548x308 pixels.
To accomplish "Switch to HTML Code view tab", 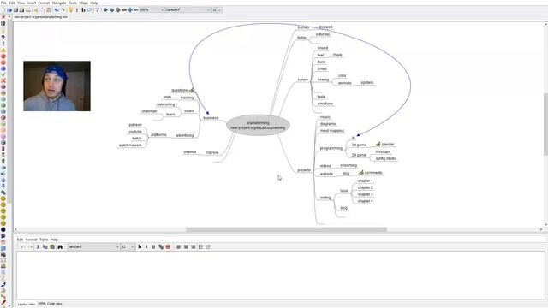I will (50, 304).
